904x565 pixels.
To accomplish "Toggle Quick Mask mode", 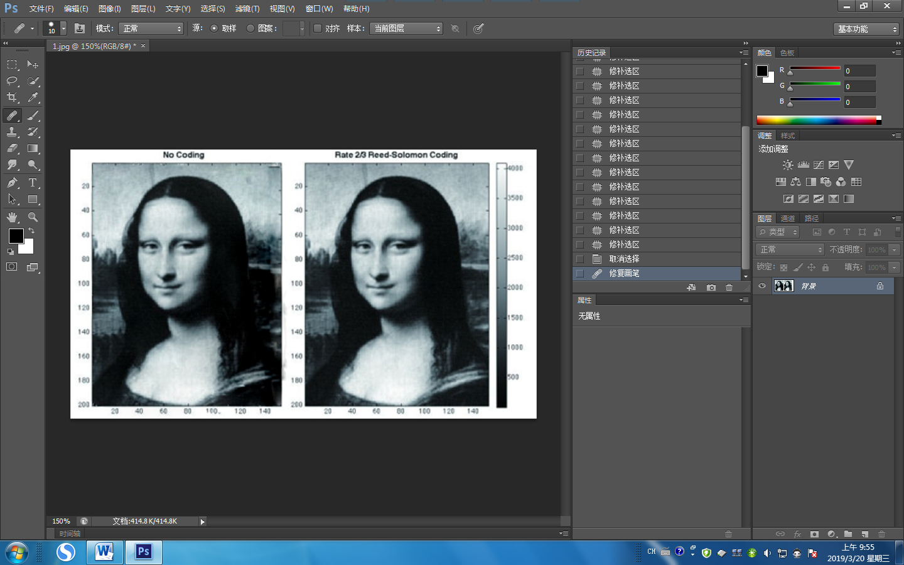I will [12, 267].
